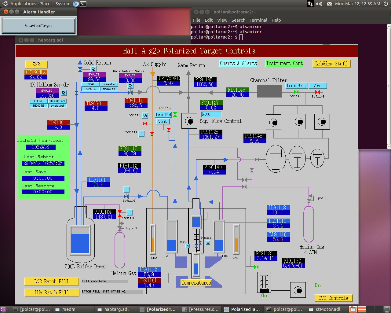Open related display icon below EV9177
Image resolution: width=391 pixels, height=313 pixels.
[130, 86]
